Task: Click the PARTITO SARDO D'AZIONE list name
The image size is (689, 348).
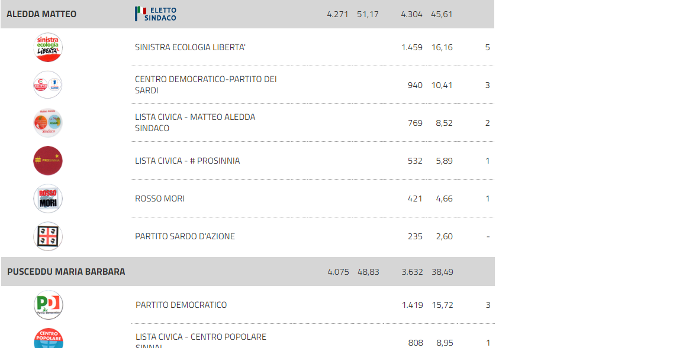Action: pyautogui.click(x=185, y=236)
